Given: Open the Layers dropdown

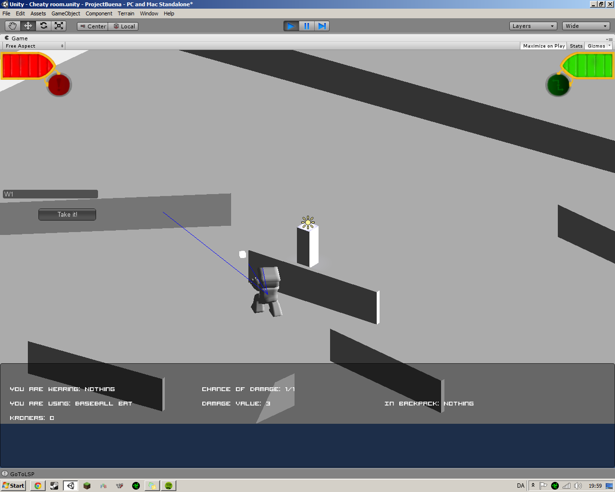Looking at the screenshot, I should click(x=533, y=26).
